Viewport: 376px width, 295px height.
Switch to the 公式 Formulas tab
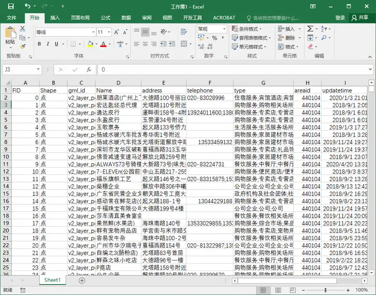105,18
